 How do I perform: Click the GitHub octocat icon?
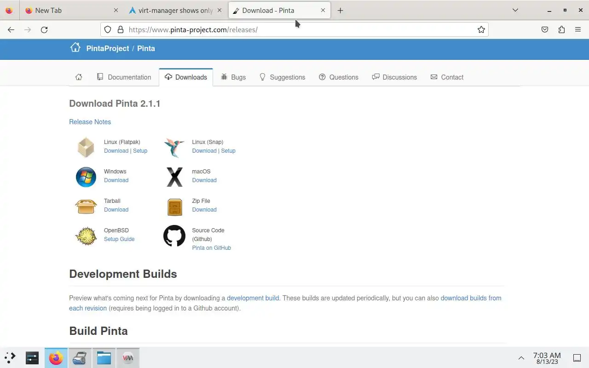click(x=174, y=236)
